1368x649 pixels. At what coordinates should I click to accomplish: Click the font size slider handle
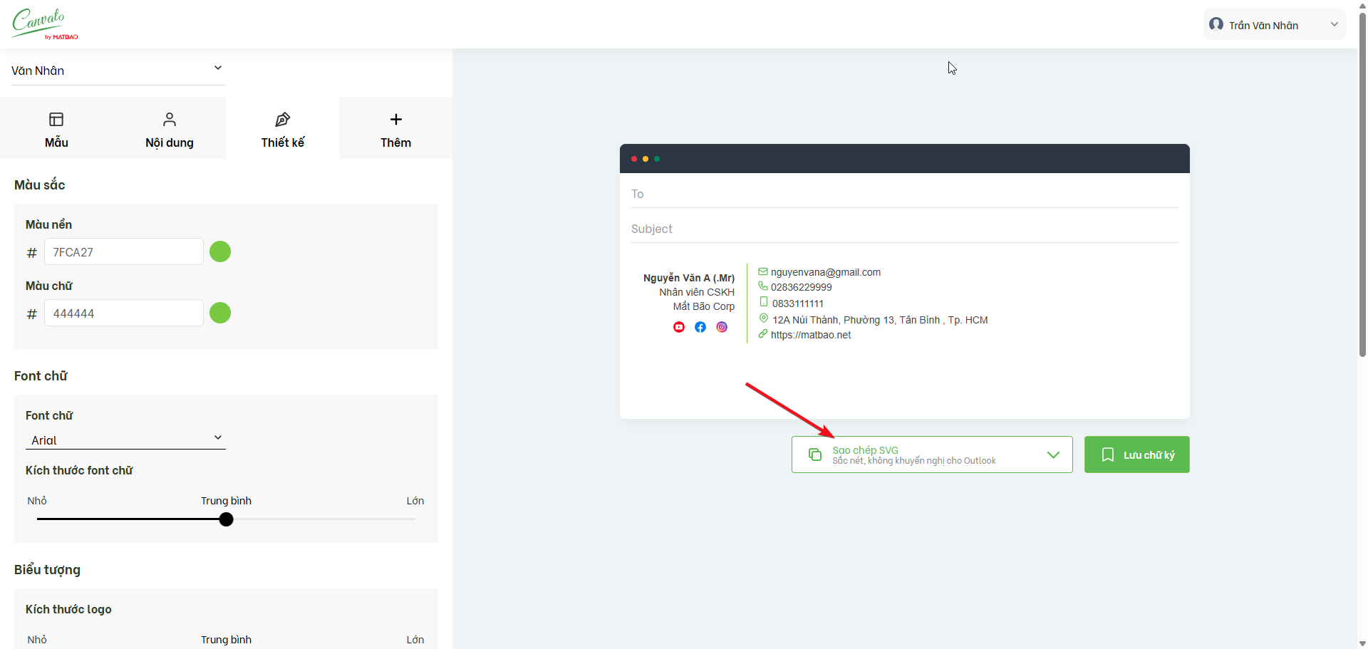(x=227, y=519)
